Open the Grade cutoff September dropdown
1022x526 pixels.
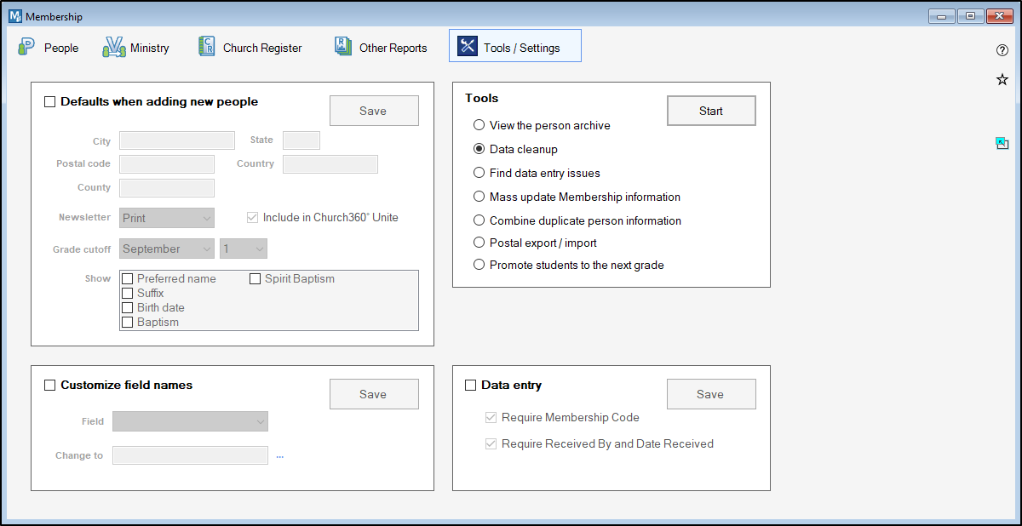pyautogui.click(x=167, y=249)
